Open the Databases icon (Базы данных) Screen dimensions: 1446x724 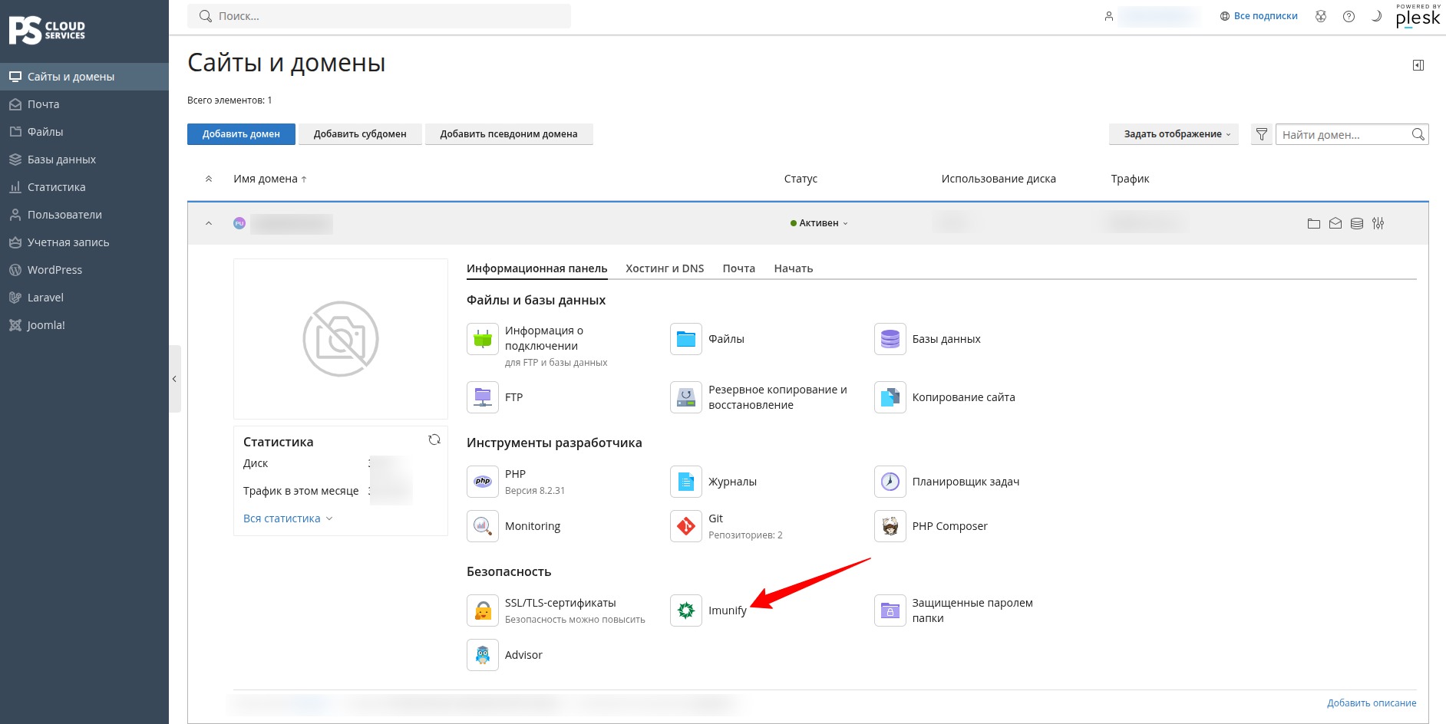click(x=890, y=339)
